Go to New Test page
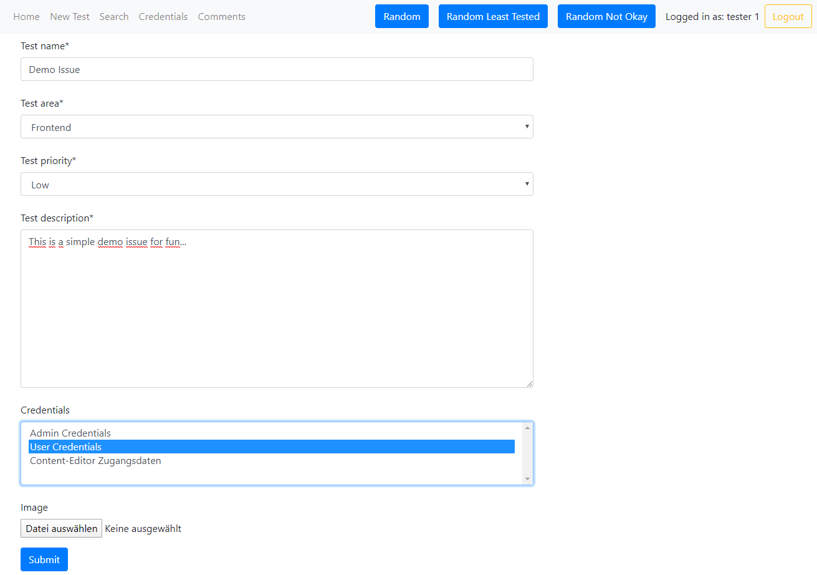The image size is (817, 575). pyautogui.click(x=70, y=17)
